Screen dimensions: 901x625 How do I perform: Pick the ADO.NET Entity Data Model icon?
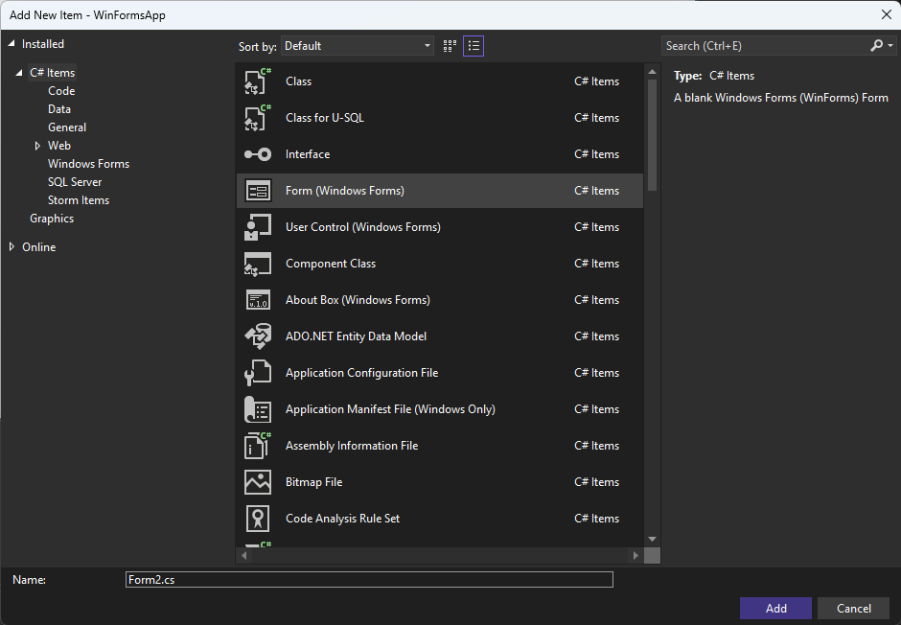[x=258, y=336]
